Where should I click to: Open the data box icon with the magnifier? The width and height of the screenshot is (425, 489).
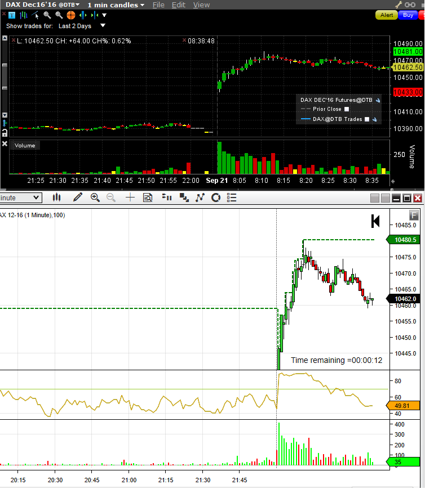coord(148,198)
